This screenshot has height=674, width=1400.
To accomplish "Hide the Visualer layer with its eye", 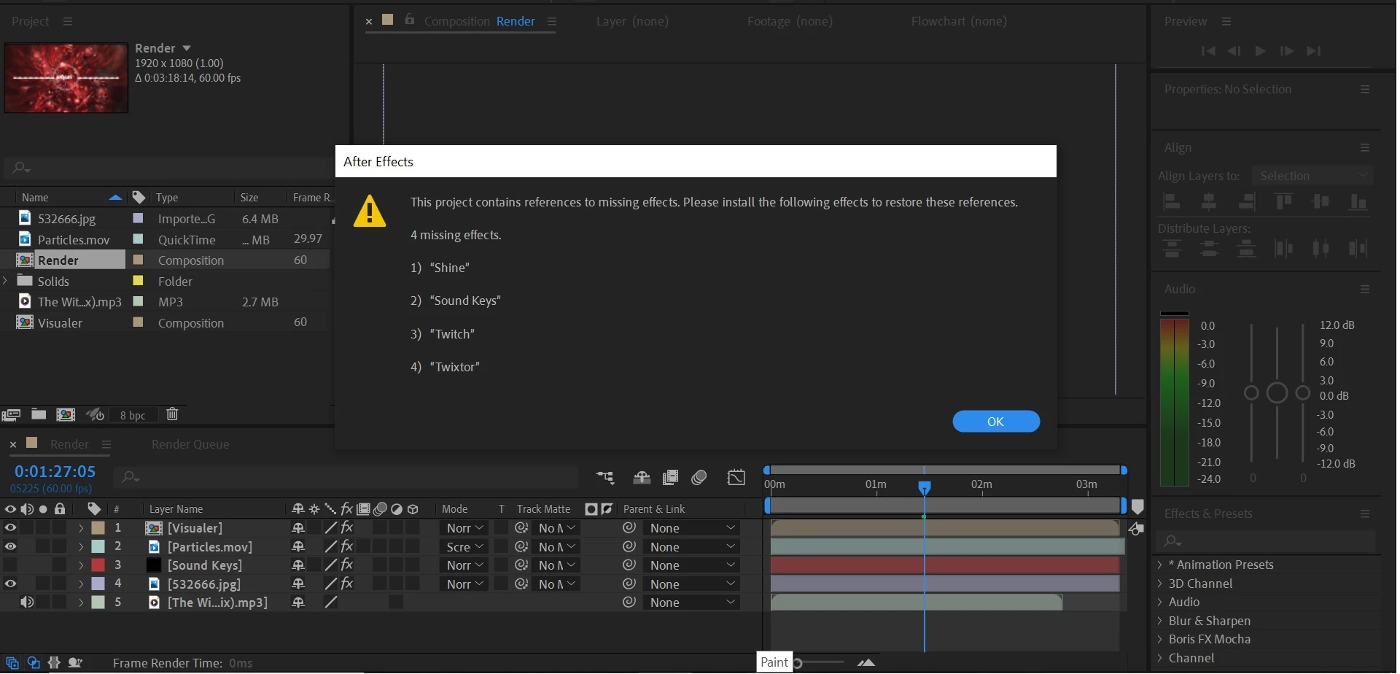I will [10, 527].
